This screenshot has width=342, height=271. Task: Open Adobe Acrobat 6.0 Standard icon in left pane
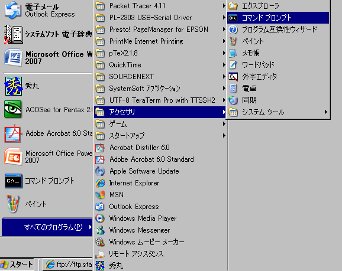(13, 133)
